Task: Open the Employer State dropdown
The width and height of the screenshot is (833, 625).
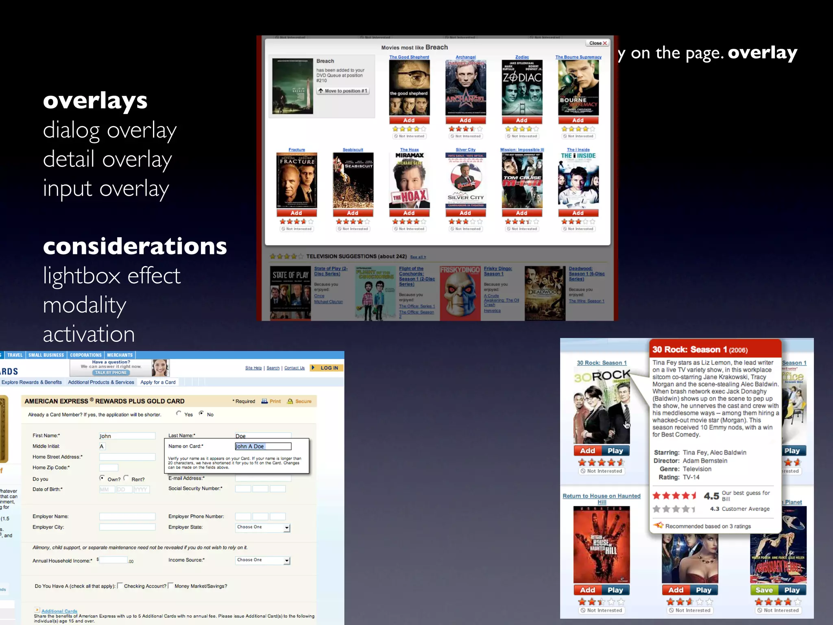Action: pyautogui.click(x=263, y=527)
